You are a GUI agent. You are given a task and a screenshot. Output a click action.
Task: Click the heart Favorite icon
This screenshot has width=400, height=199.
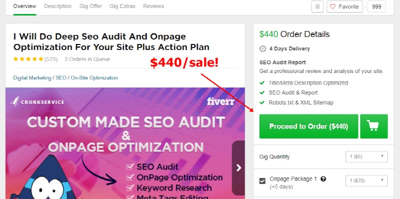332,6
